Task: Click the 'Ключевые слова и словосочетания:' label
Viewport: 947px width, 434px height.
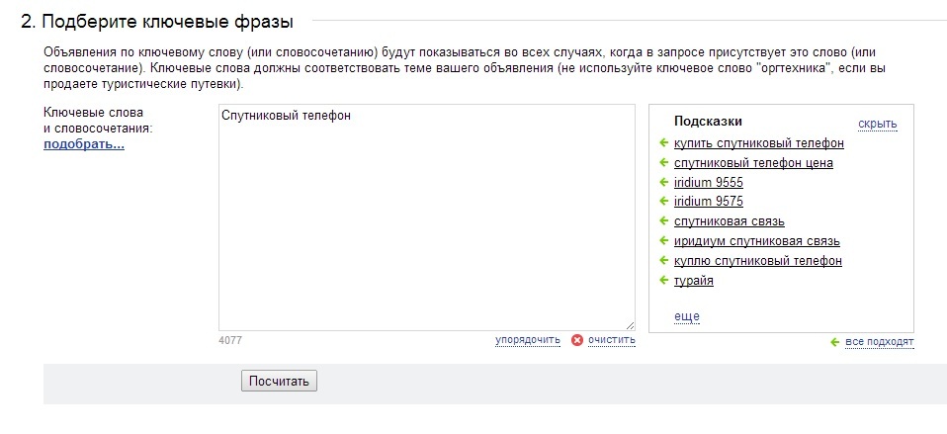Action: (x=99, y=121)
